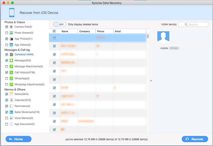This screenshot has height=146, width=213.
Task: Collapse the detail panel with the arrow
Action: tap(151, 81)
